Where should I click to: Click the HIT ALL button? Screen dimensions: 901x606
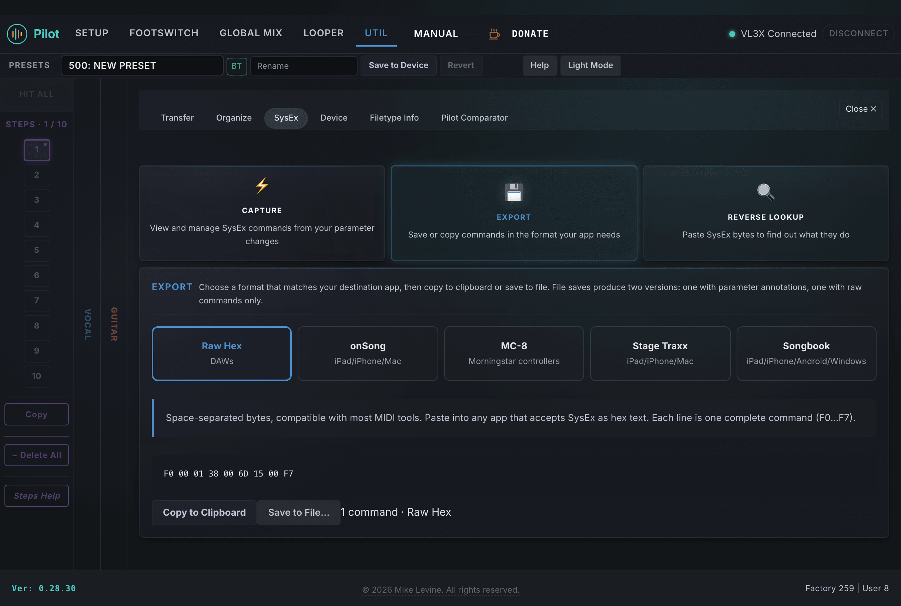pos(36,94)
